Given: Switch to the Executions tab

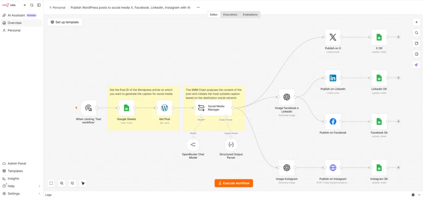Looking at the screenshot, I should (x=230, y=14).
